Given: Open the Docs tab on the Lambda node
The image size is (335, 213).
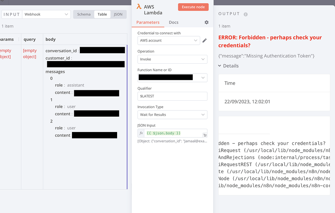Looking at the screenshot, I should point(173,22).
